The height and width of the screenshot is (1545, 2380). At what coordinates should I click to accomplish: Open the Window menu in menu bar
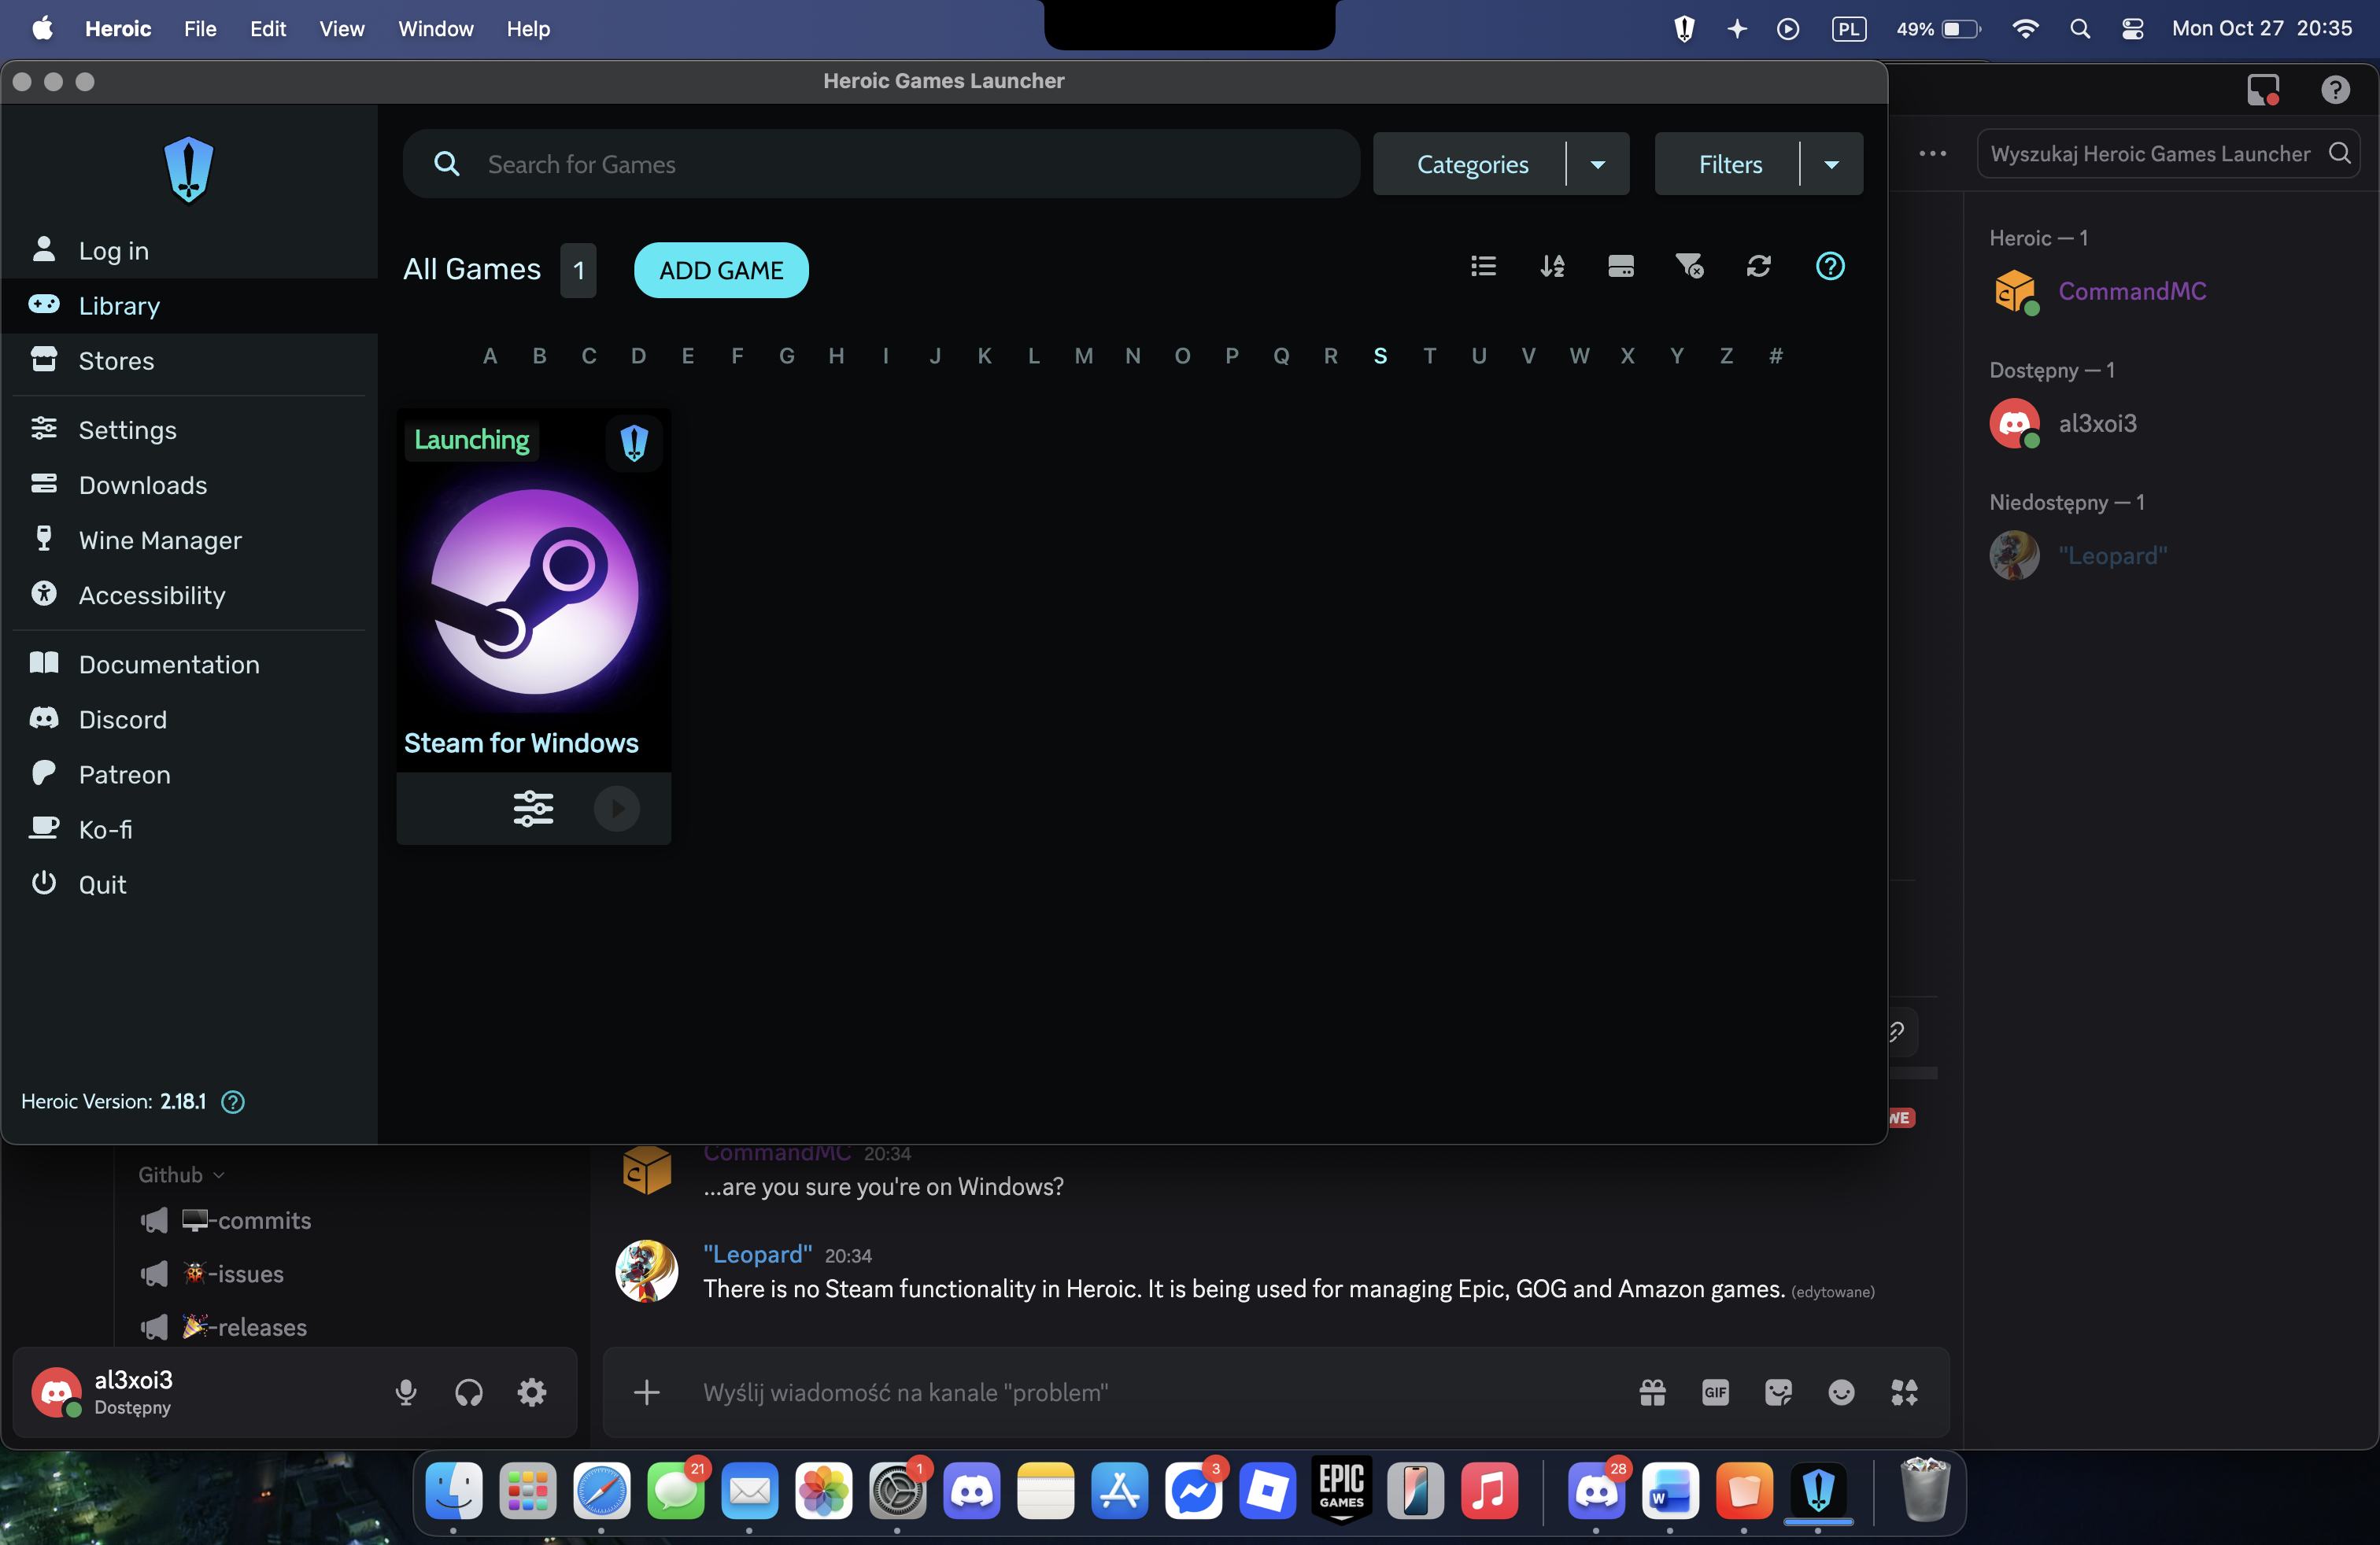click(x=435, y=28)
